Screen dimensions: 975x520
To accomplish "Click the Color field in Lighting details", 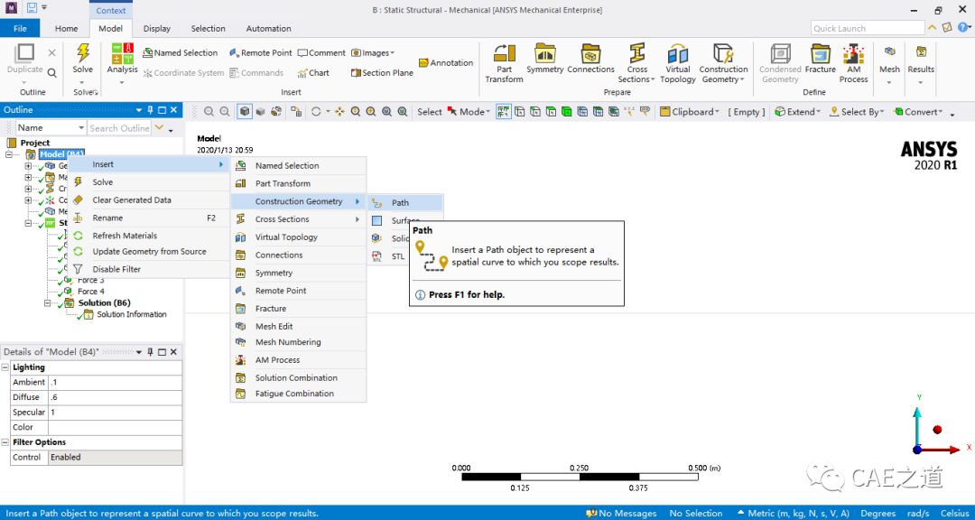I will pos(115,427).
